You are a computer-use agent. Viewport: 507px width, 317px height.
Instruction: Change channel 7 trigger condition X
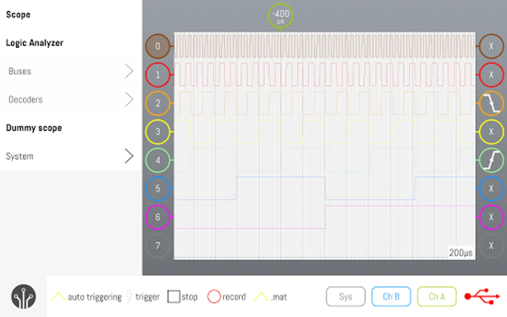[491, 245]
